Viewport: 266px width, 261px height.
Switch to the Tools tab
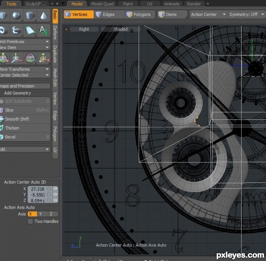[x=11, y=4]
